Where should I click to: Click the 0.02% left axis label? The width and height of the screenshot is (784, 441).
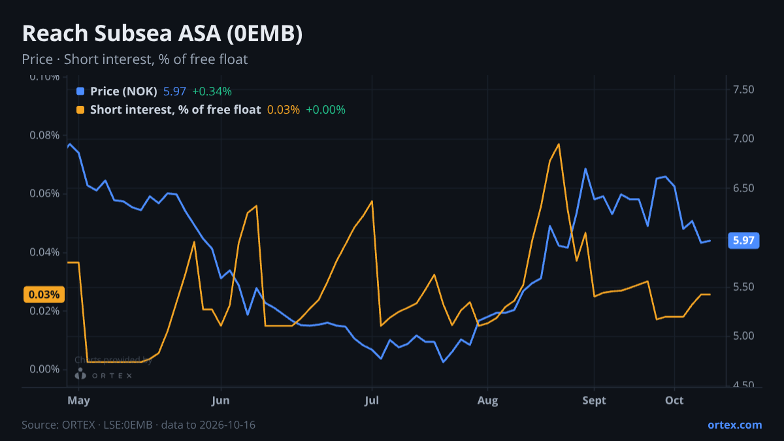[x=46, y=311]
